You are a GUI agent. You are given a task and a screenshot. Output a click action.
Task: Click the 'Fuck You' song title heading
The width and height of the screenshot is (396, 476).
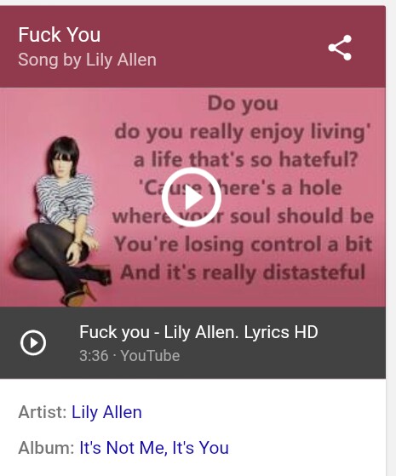(x=60, y=35)
